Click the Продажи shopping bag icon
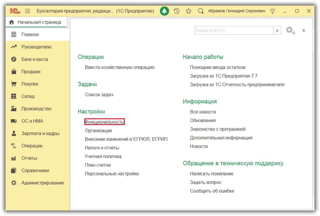The image size is (320, 216). pyautogui.click(x=14, y=72)
